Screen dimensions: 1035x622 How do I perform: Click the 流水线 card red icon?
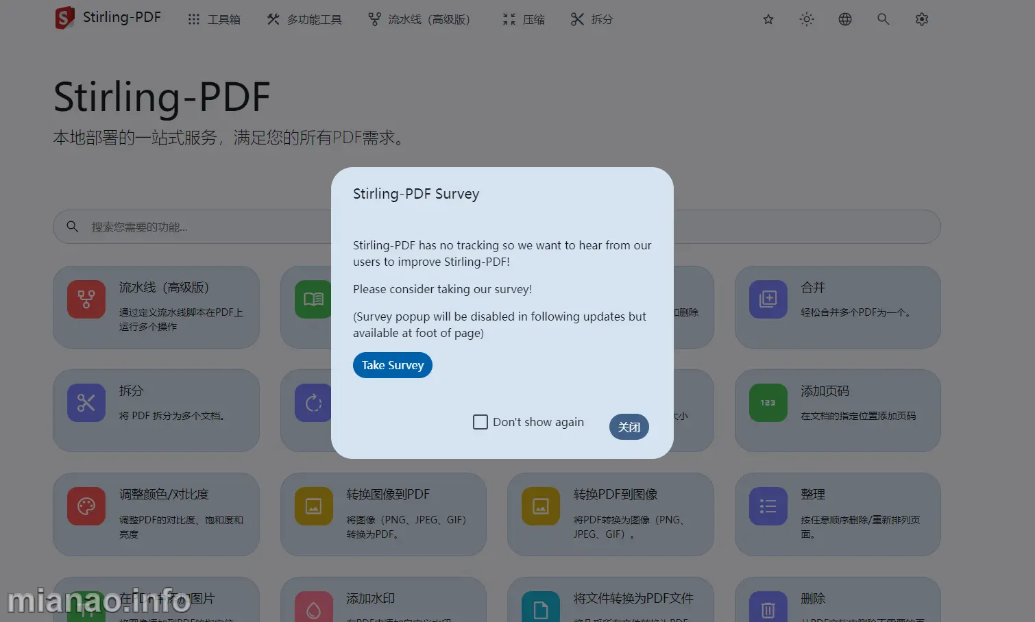pos(86,299)
